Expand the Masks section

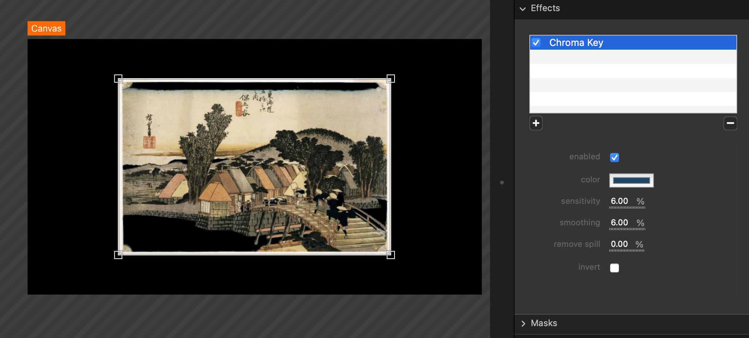[523, 324]
